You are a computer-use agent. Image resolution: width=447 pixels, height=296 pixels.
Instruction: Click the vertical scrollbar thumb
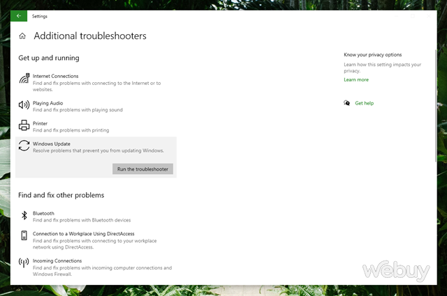click(436, 105)
